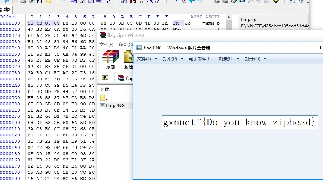Open 刻录(U) menu in photo viewer
323x180 pixels.
click(x=226, y=59)
